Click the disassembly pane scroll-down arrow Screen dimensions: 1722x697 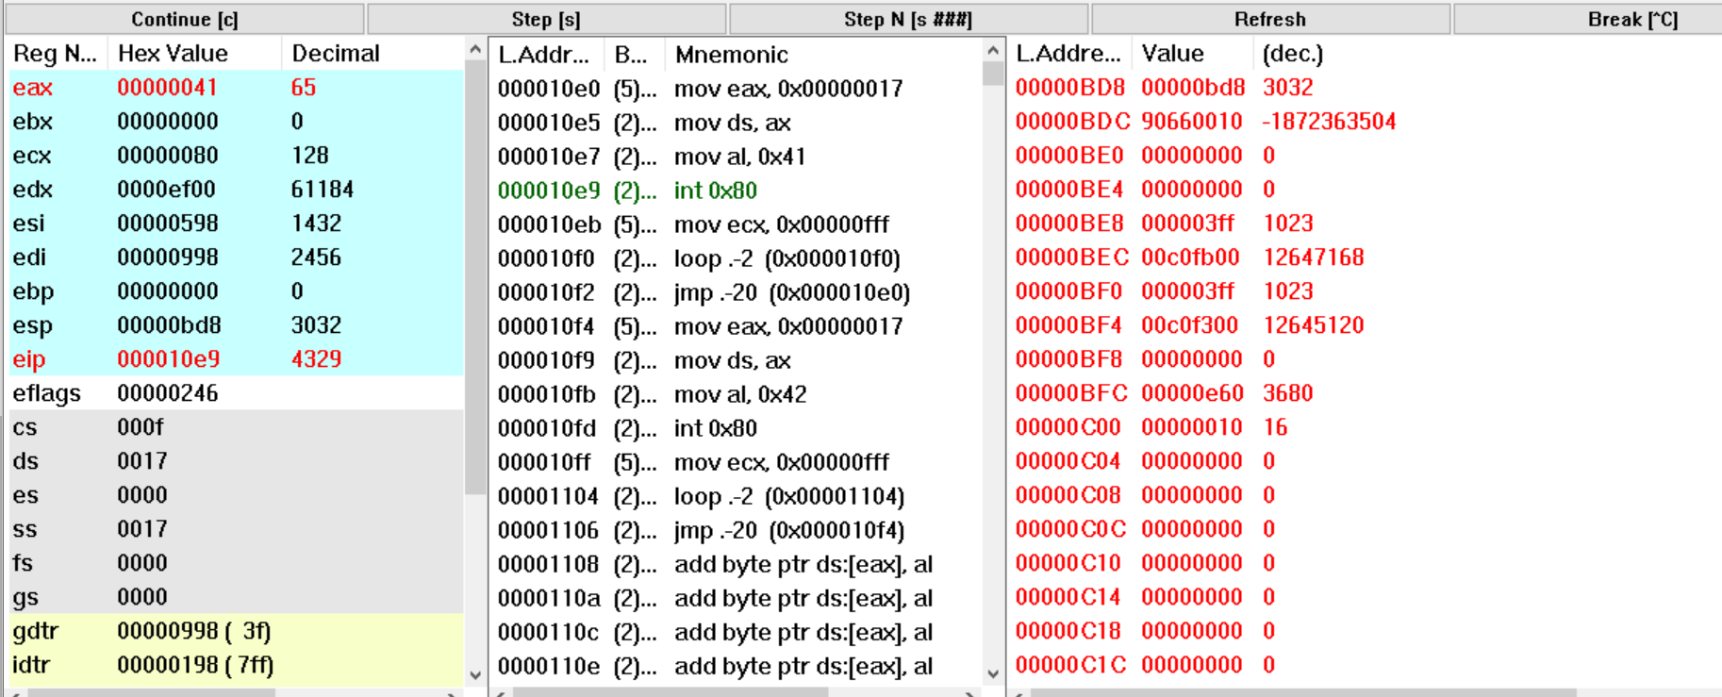pyautogui.click(x=993, y=673)
